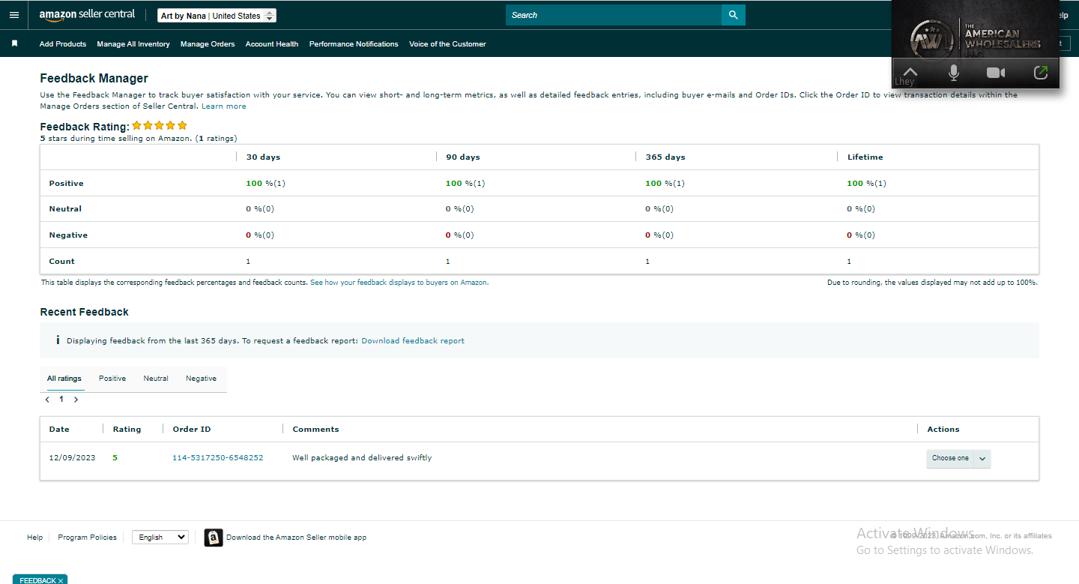Open the Art by Nana store selector
The width and height of the screenshot is (1079, 584).
click(x=217, y=15)
